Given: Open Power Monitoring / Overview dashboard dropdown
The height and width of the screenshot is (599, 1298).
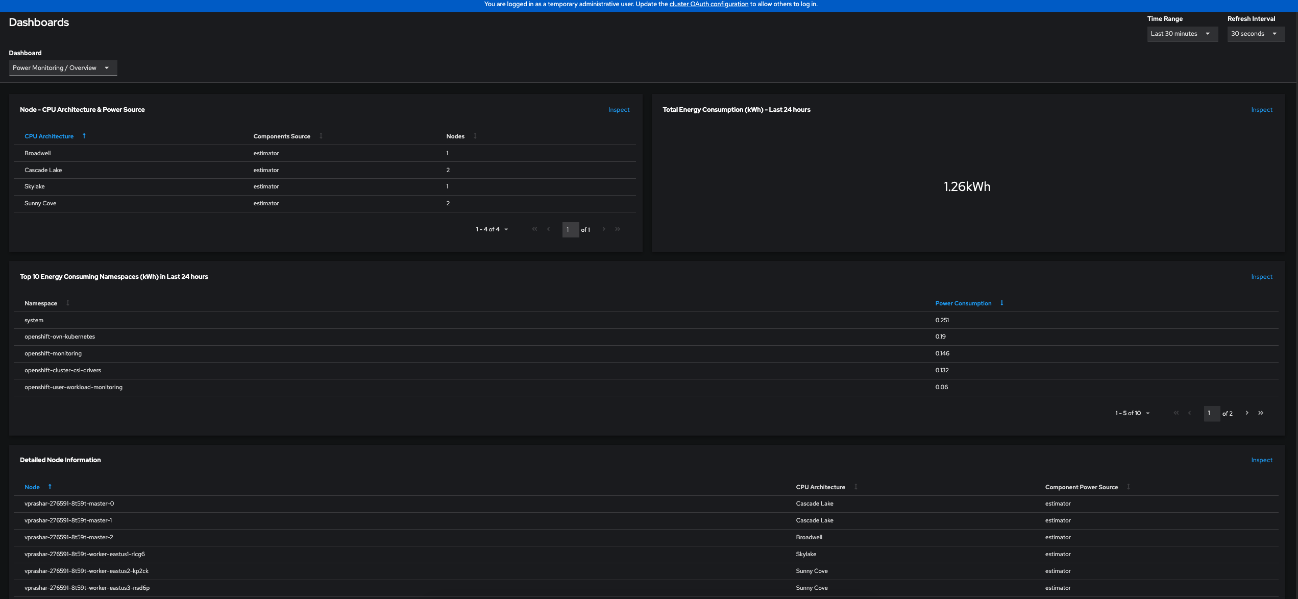Looking at the screenshot, I should (x=63, y=68).
